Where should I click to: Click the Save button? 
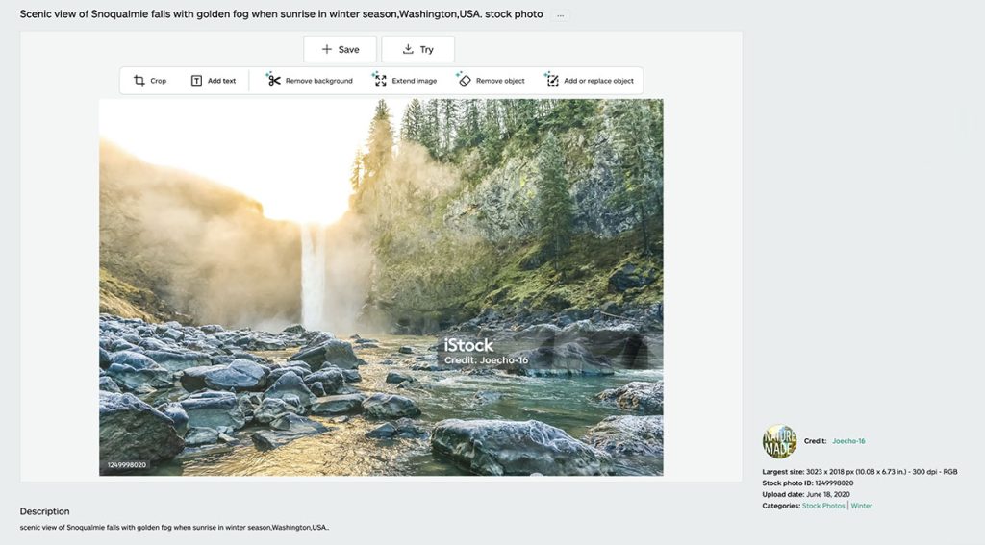(x=340, y=49)
